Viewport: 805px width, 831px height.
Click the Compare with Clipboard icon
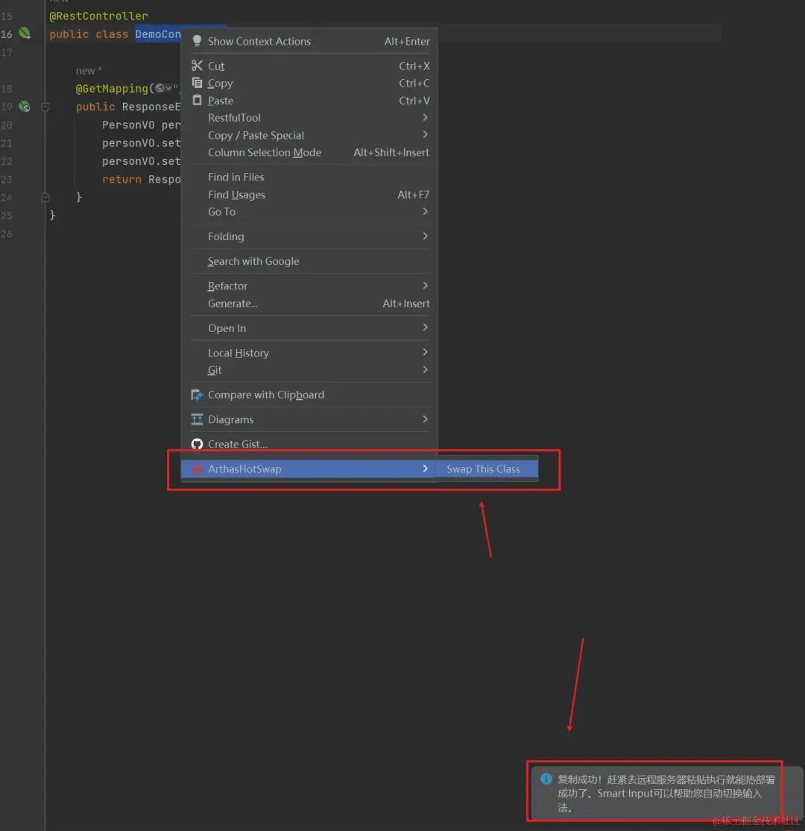(x=197, y=395)
